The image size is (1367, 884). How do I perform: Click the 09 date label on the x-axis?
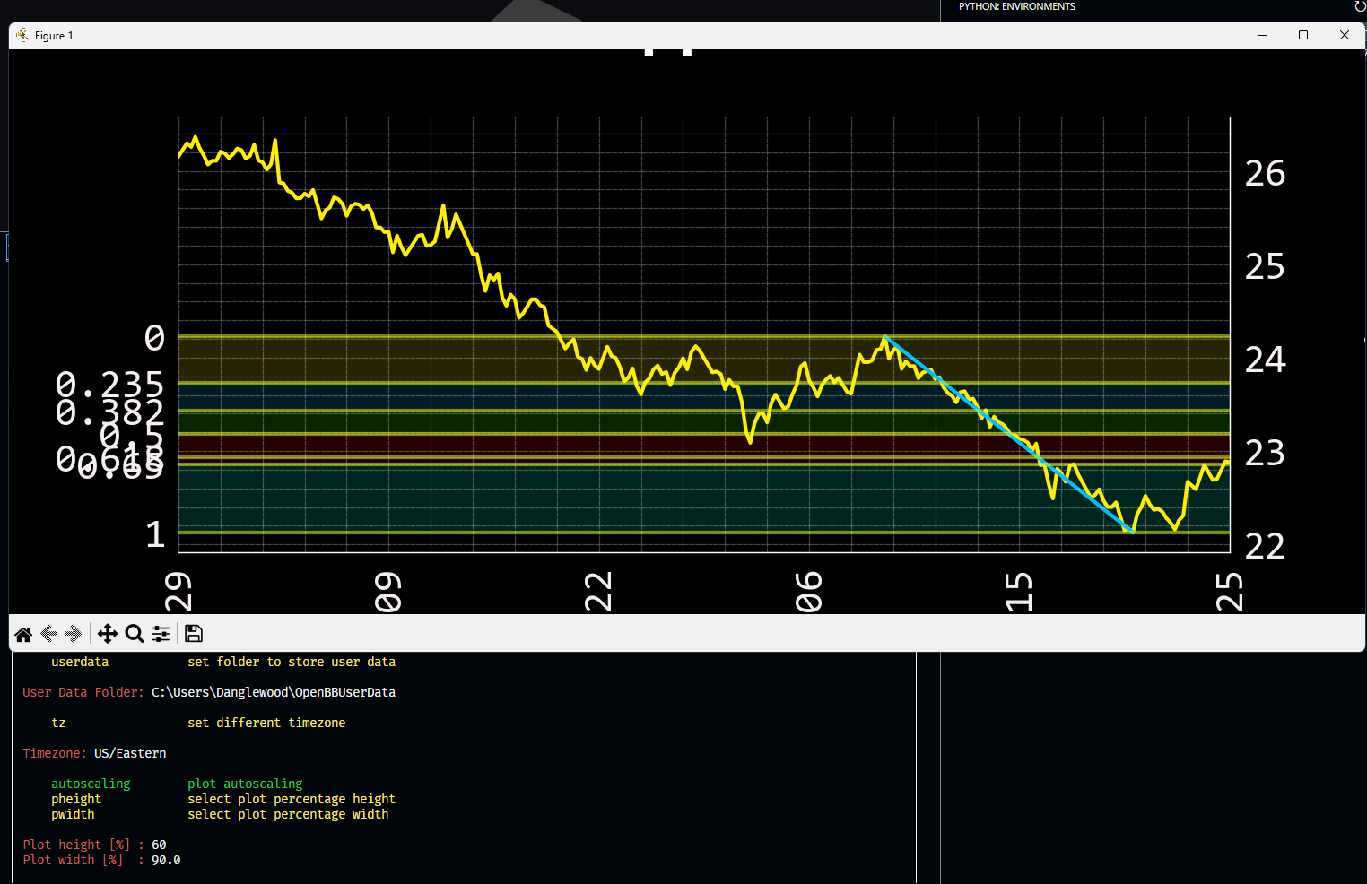[x=387, y=592]
